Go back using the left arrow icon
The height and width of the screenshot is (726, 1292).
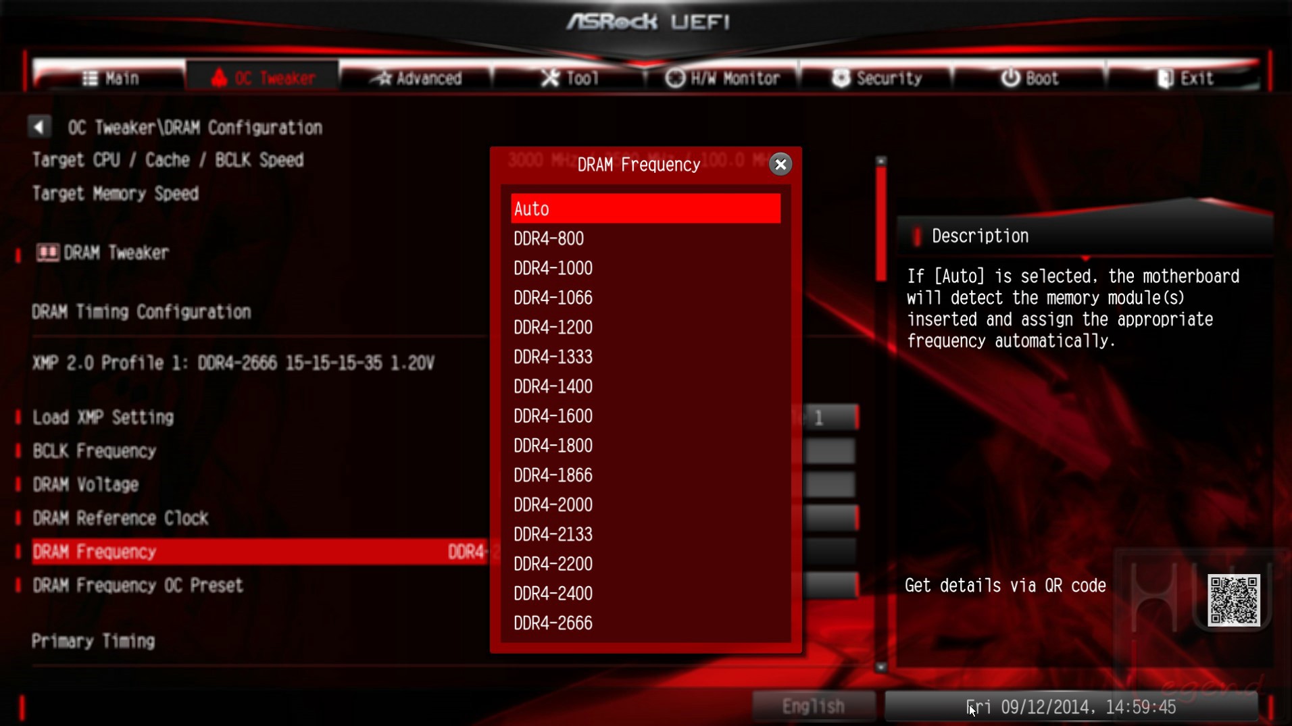[x=39, y=127]
